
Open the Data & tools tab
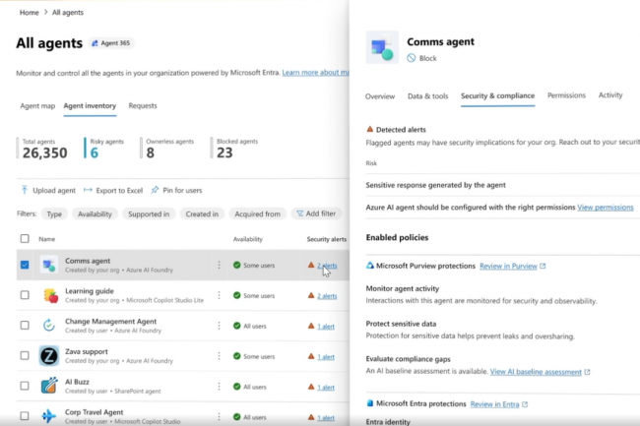427,96
